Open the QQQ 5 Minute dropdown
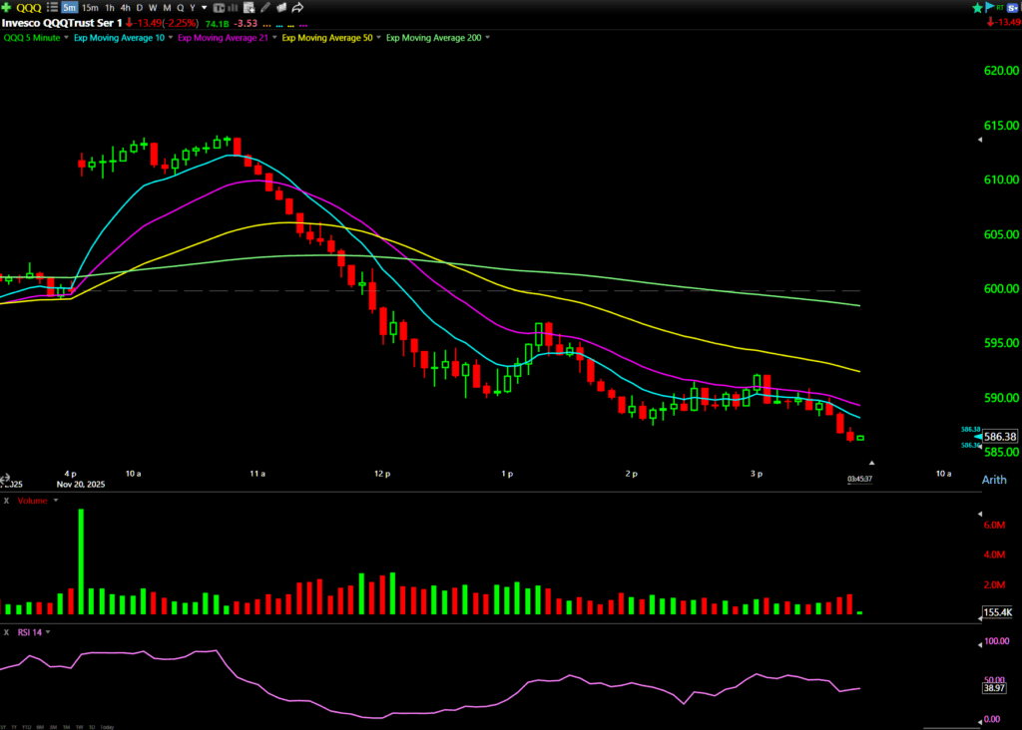The image size is (1022, 730). coord(66,38)
